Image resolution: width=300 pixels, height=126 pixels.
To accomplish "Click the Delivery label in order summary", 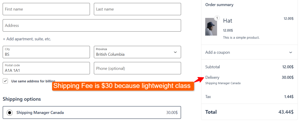I will [x=212, y=77].
